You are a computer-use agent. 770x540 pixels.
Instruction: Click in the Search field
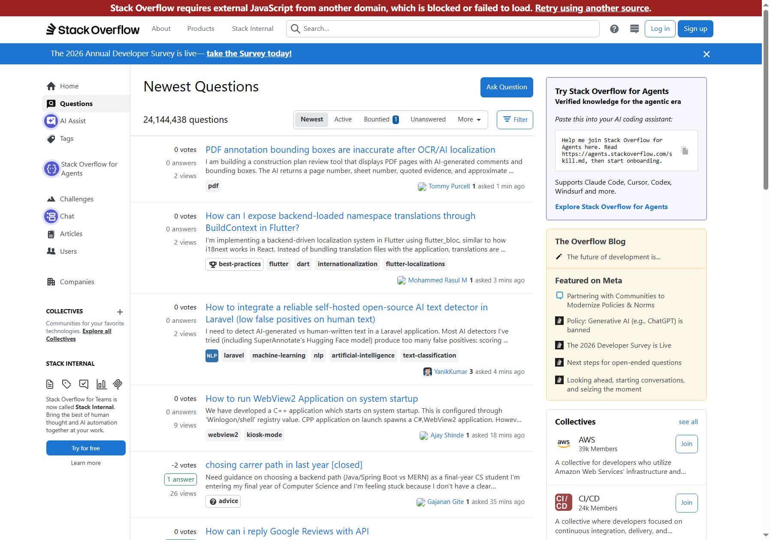coord(443,29)
